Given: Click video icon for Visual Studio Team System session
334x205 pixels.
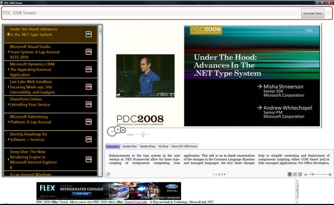Looking at the screenshot, I should [x=89, y=52].
